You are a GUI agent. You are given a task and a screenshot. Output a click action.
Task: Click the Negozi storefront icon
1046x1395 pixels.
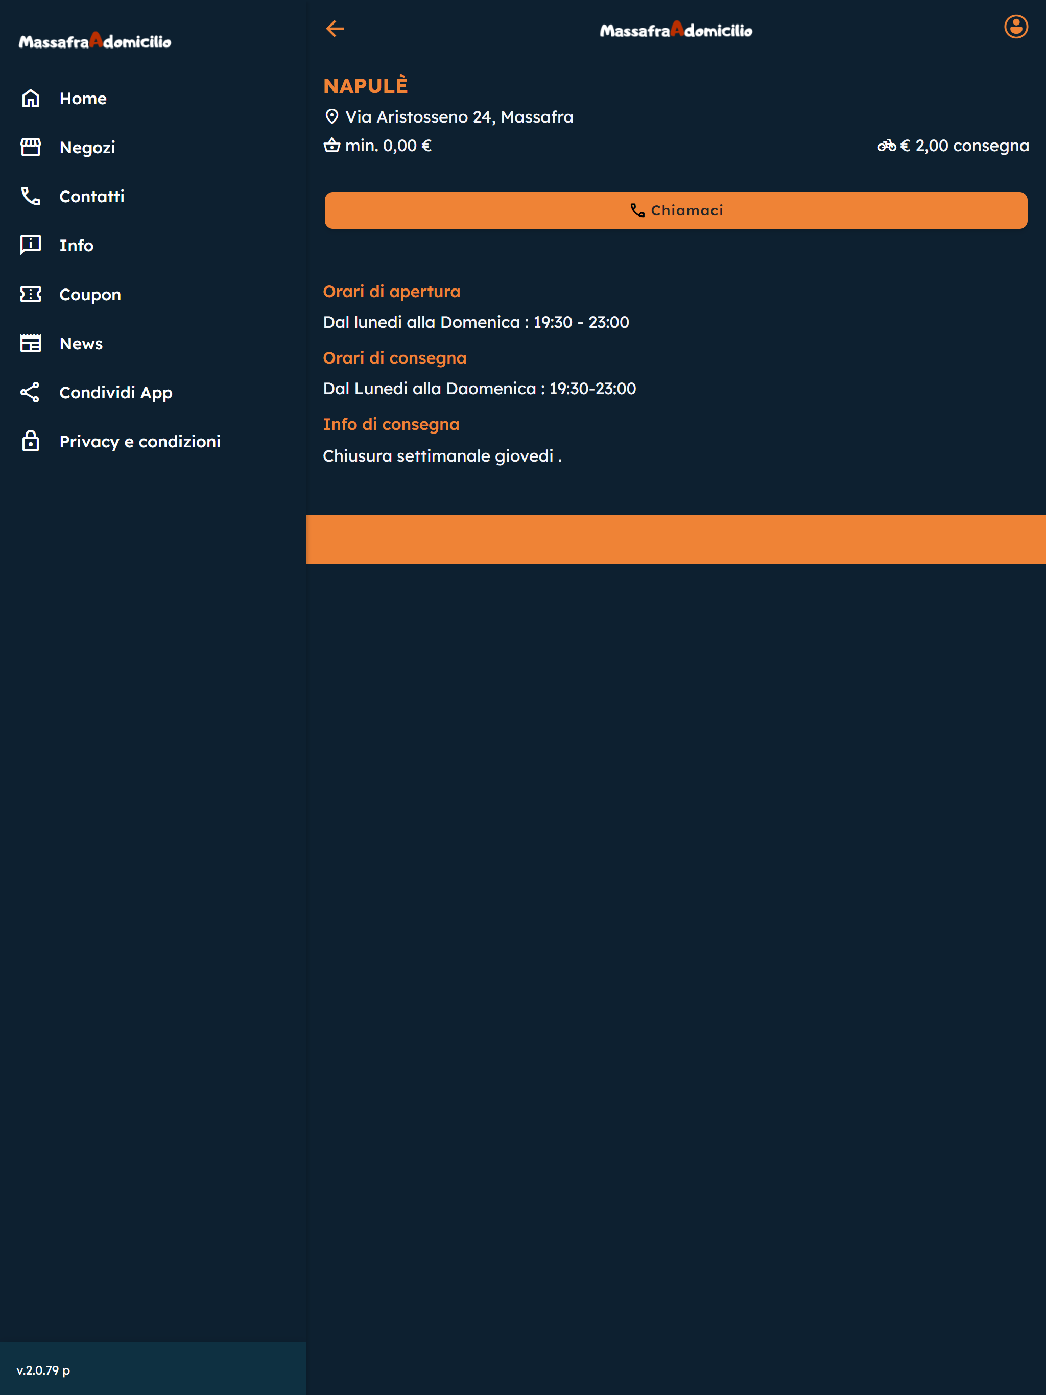[30, 147]
